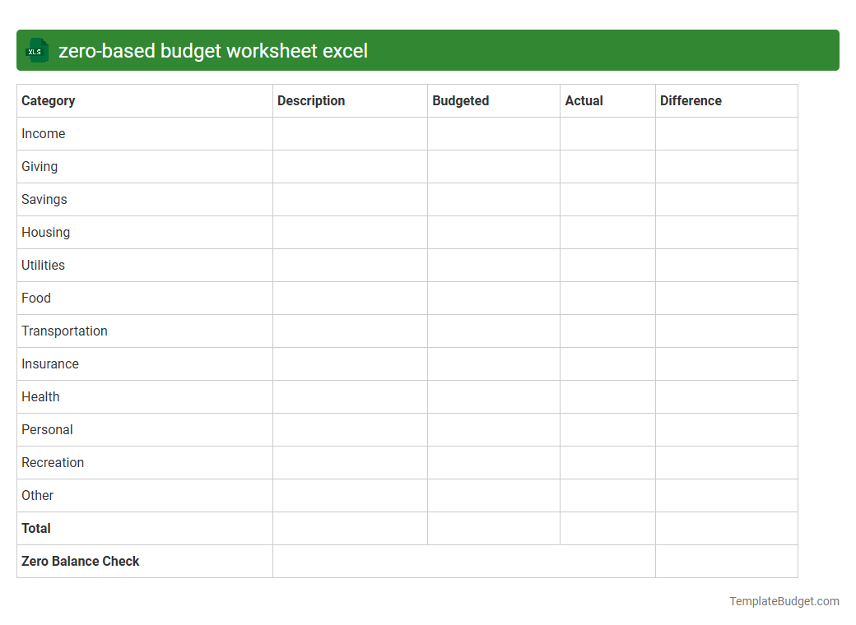Click the Giving category cell
Screen dimensions: 856x625
click(x=39, y=166)
